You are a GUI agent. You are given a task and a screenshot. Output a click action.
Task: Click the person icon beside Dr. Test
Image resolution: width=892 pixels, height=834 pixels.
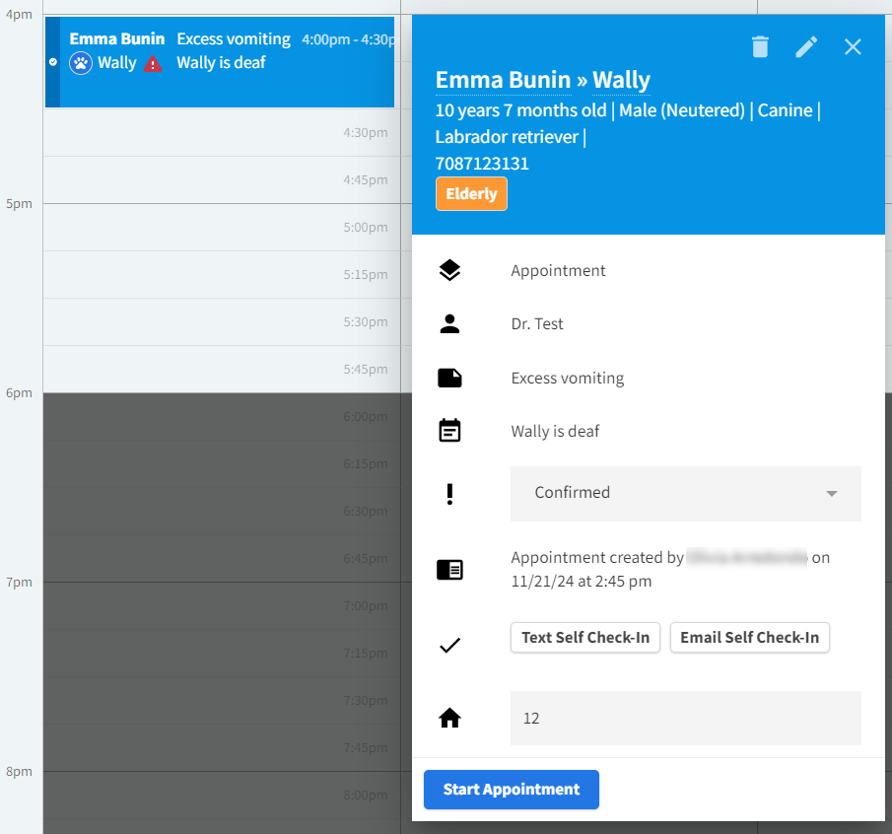449,324
